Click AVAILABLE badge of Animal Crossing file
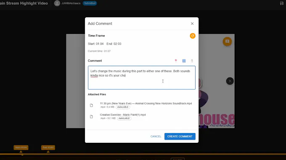The image size is (286, 160). 123,107
